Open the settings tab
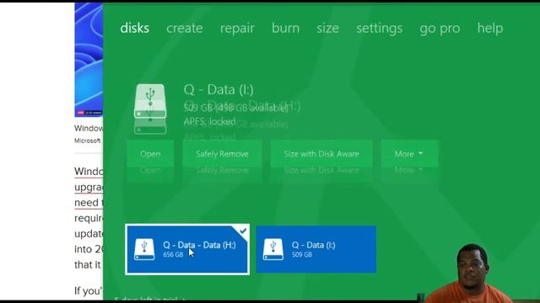The image size is (540, 303). pyautogui.click(x=379, y=28)
